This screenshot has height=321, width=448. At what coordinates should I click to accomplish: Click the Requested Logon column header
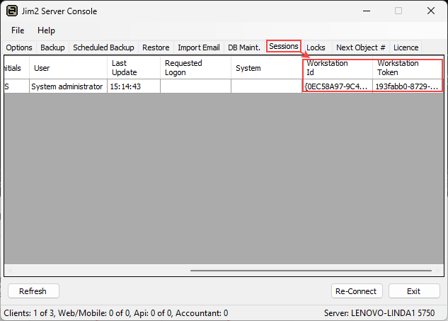point(196,68)
